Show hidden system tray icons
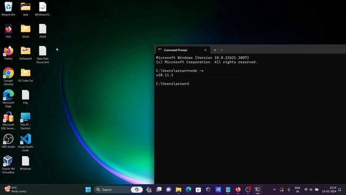The image size is (346, 195). [x=274, y=190]
